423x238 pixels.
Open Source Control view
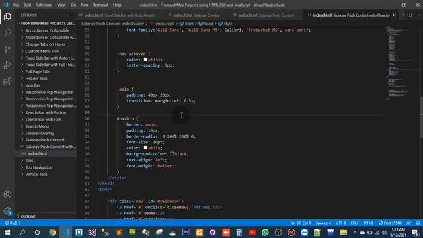(7, 49)
